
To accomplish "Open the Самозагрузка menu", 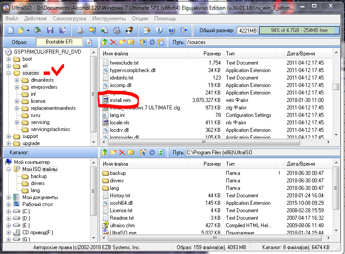I will pos(69,18).
